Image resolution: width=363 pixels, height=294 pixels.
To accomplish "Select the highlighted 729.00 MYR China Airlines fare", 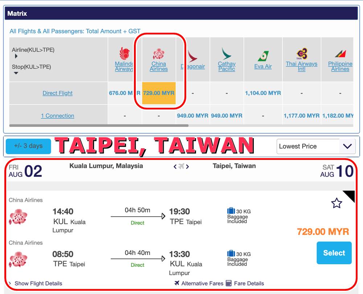I will 159,93.
